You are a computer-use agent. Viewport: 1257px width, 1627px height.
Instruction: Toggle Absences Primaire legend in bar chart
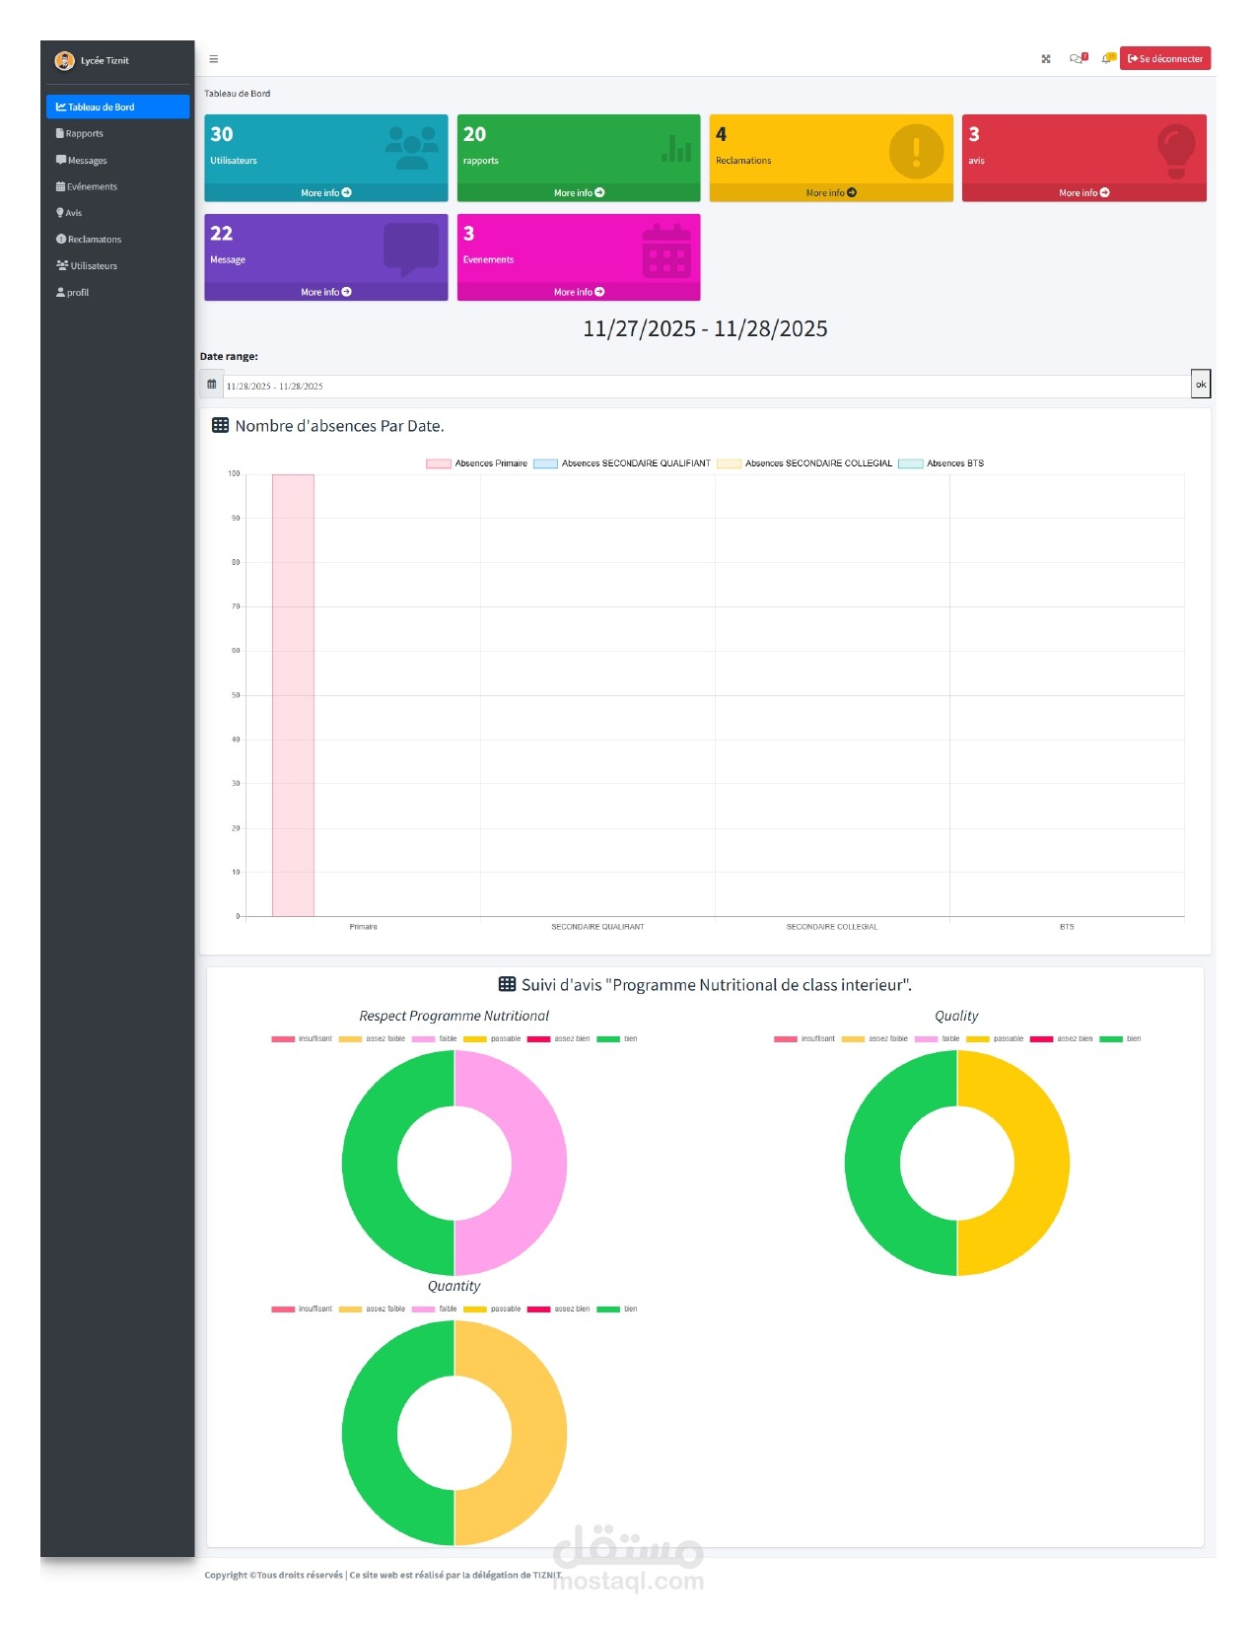pyautogui.click(x=477, y=463)
